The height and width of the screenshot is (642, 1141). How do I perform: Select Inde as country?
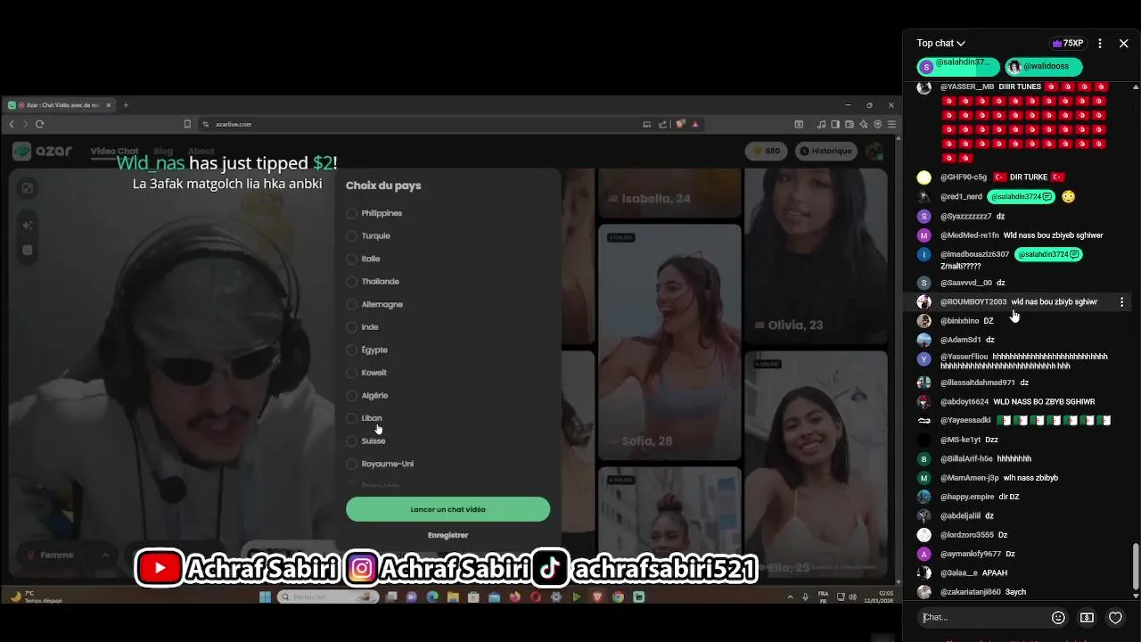click(363, 326)
